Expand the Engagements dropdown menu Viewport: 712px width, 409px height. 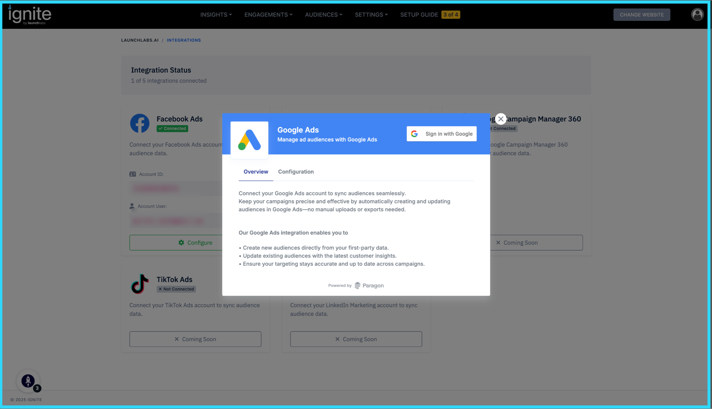click(x=268, y=15)
